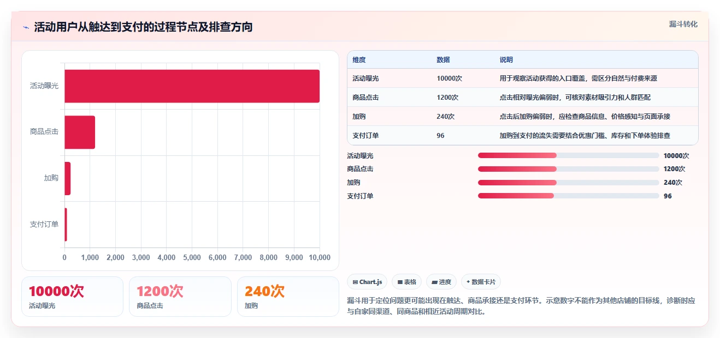Click the footer paragraph starting 漏斗用于定位问题
This screenshot has width=720, height=338.
[x=522, y=306]
